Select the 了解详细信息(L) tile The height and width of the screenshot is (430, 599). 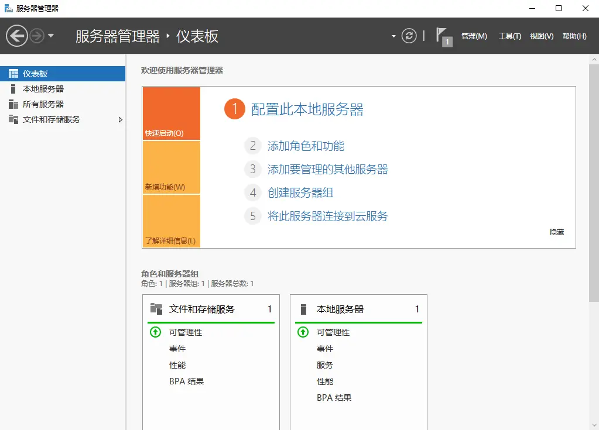[171, 221]
